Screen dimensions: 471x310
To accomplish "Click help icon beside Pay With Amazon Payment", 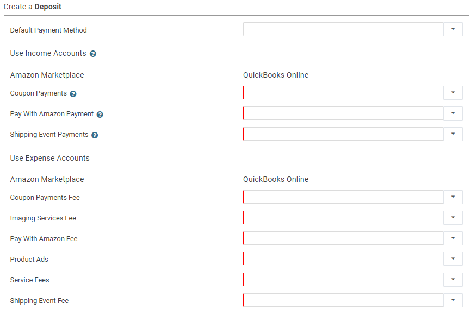I will [x=100, y=115].
